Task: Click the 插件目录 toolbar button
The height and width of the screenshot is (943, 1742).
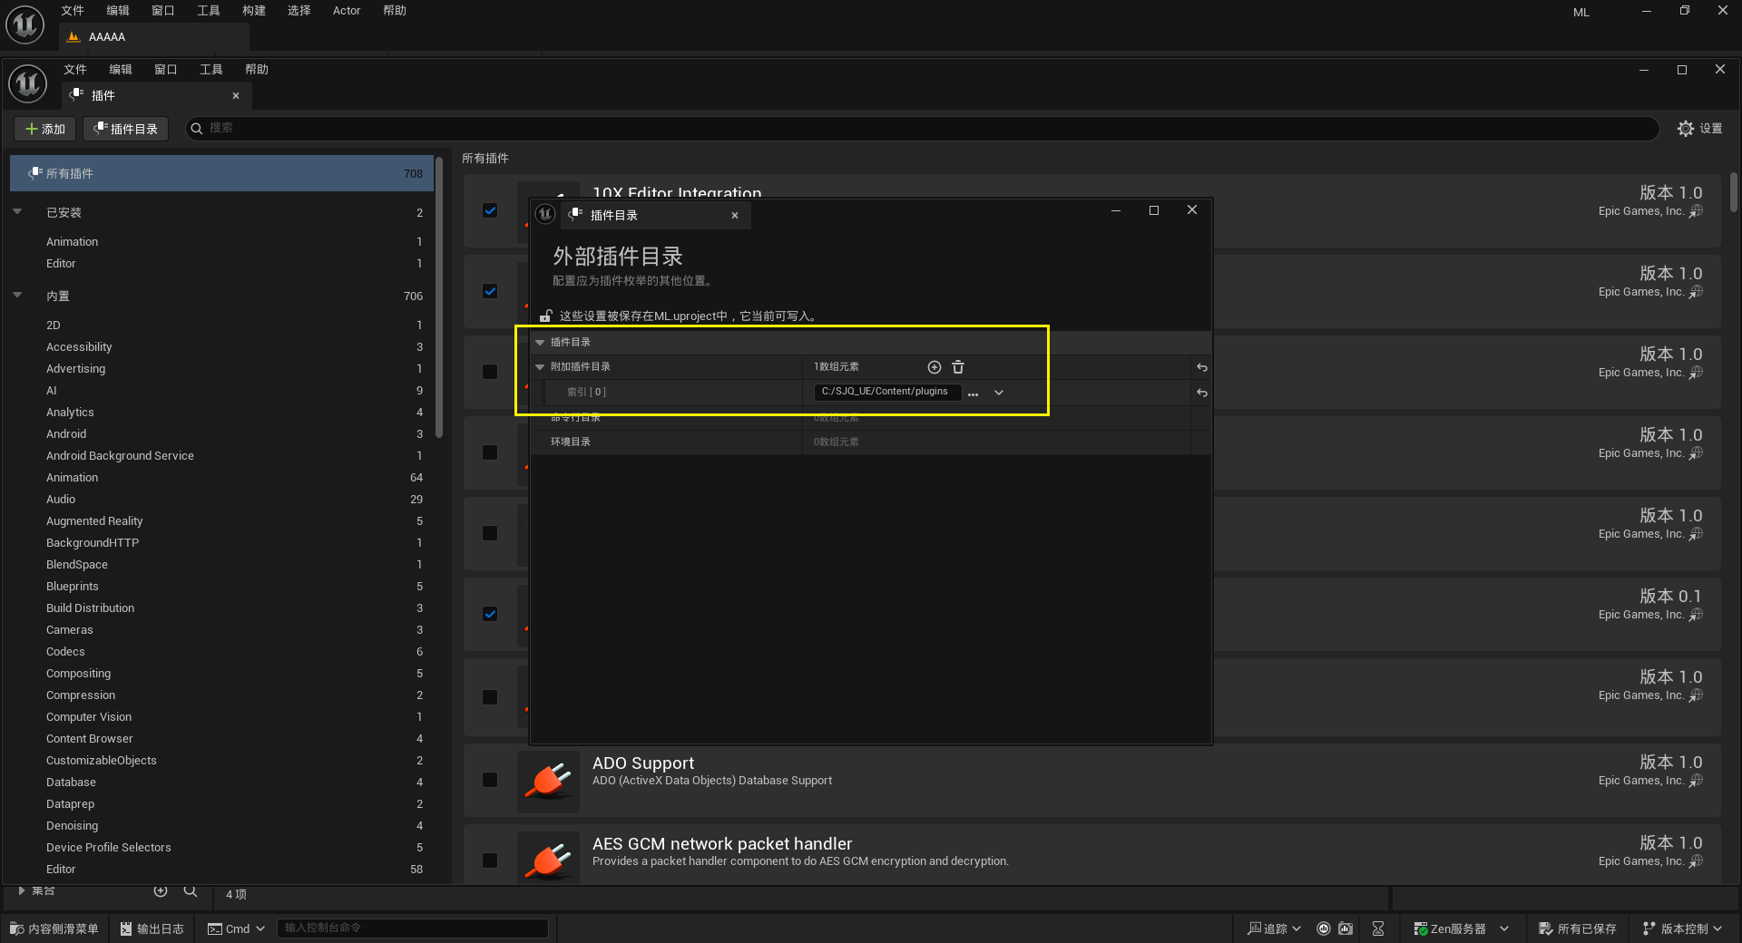Action: [126, 129]
